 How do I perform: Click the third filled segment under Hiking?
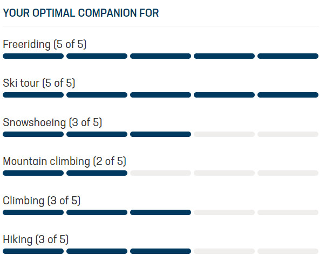(x=160, y=251)
